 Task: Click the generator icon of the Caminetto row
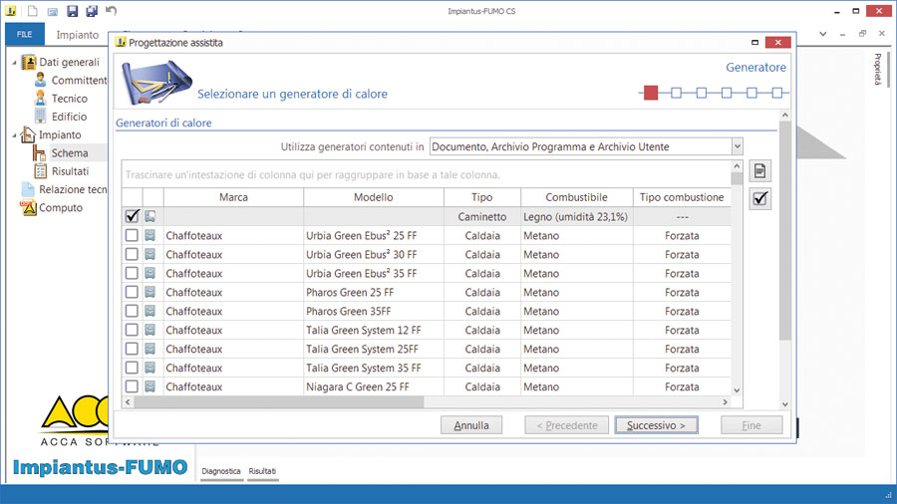coord(149,216)
